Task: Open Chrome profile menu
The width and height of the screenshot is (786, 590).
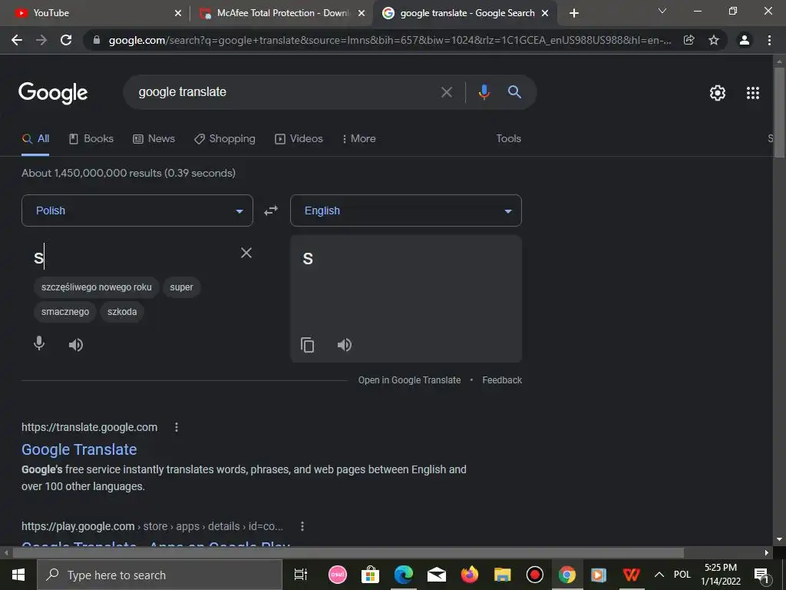Action: 745,40
